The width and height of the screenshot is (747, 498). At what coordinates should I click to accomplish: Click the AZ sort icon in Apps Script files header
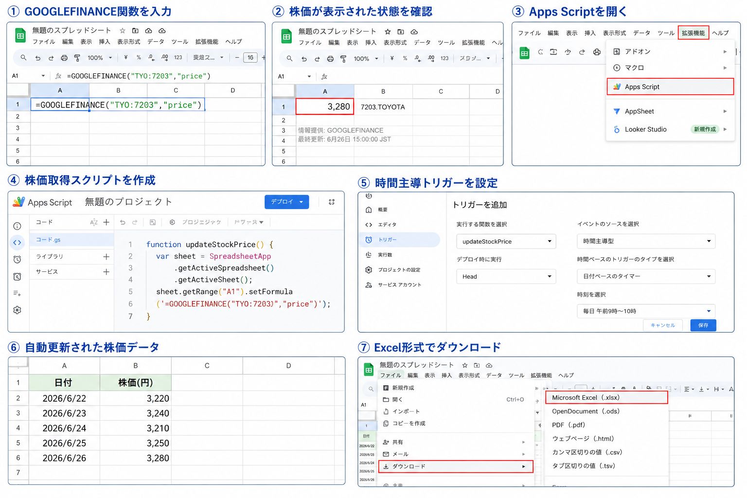pyautogui.click(x=94, y=222)
